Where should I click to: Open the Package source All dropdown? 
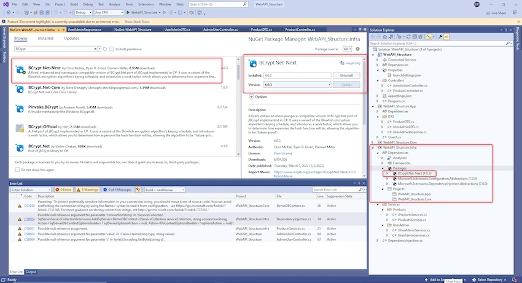pos(347,49)
